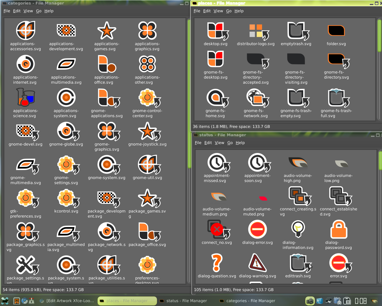Open Edit menu in categories window
Viewport: 382px width, 306px height.
point(17,11)
